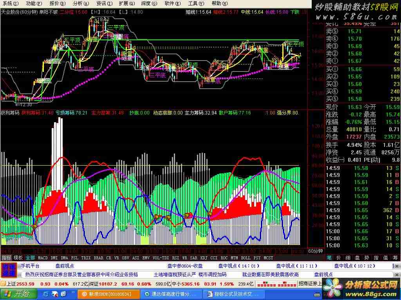
Task: Switch to the 指标公式及技术交 taskbar window
Action: (234, 294)
